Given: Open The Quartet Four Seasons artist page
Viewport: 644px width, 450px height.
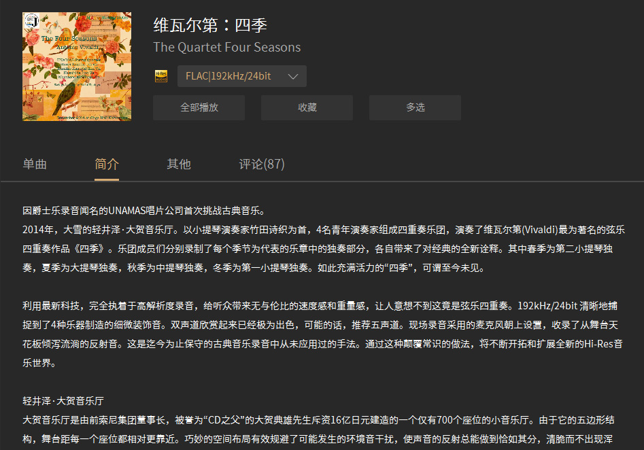Looking at the screenshot, I should [x=227, y=48].
